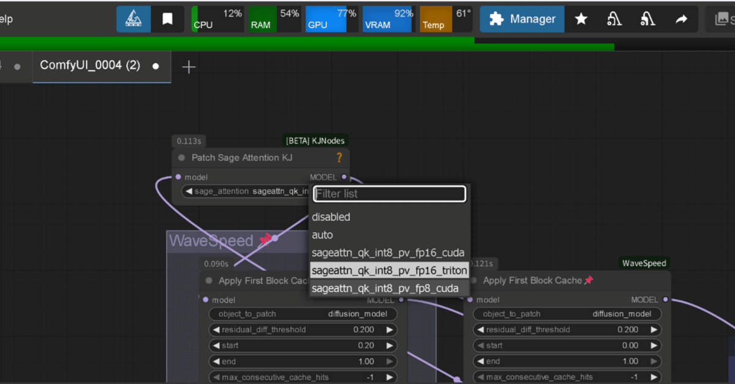
Task: Choose the disabled option in list
Action: (x=331, y=217)
